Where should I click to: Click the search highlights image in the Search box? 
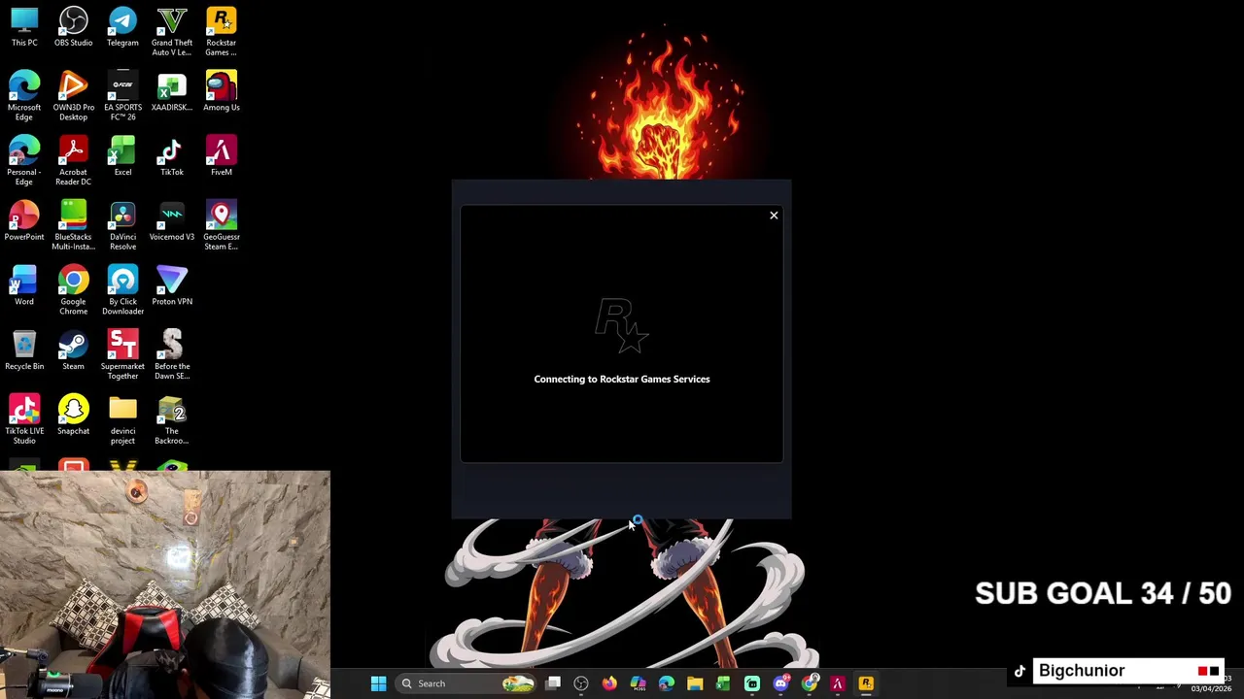pos(518,683)
